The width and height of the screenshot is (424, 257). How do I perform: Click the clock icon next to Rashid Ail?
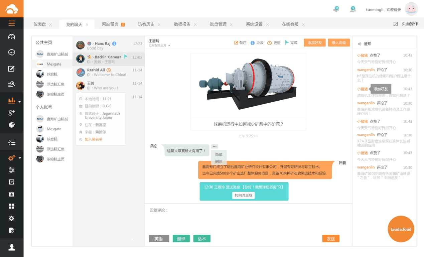pos(109,70)
